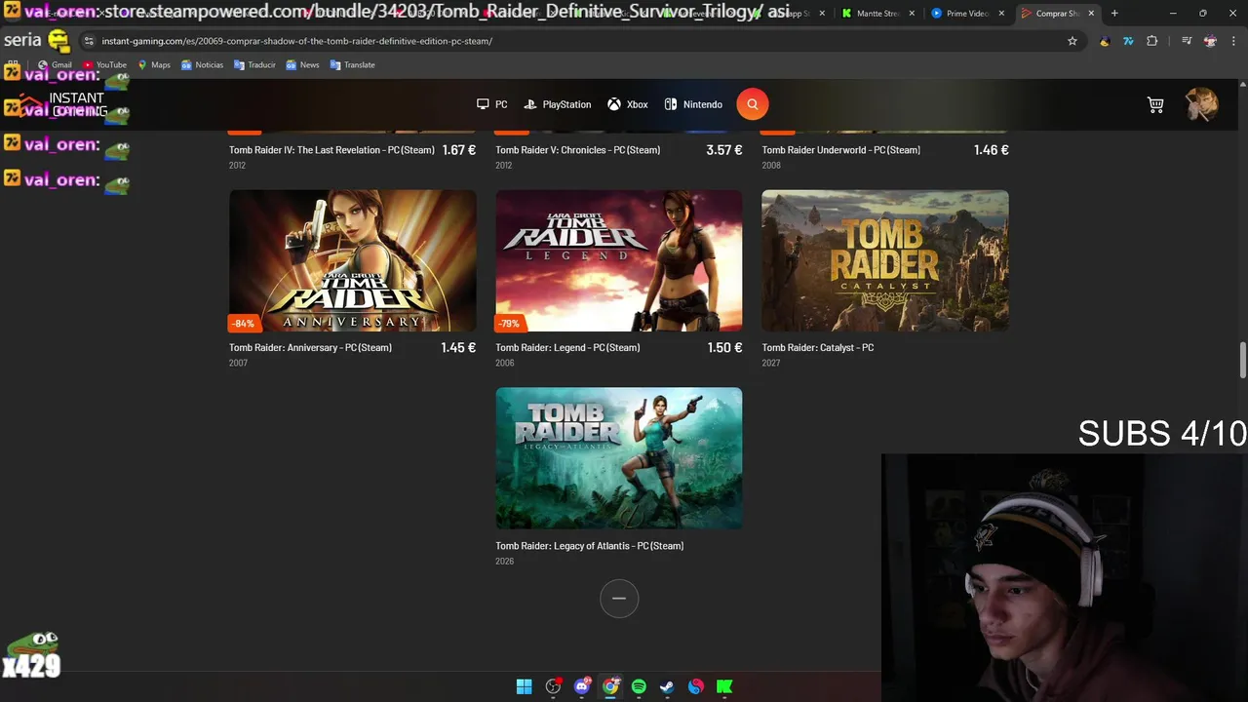Open Tomb Raider: Legend game thumbnail
Image resolution: width=1248 pixels, height=702 pixels.
point(619,260)
